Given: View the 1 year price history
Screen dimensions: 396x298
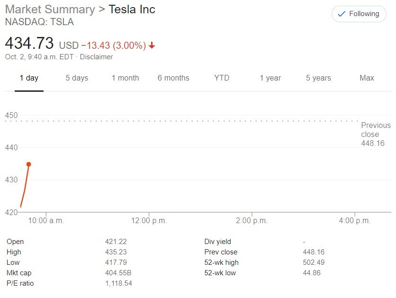Looking at the screenshot, I should [x=270, y=78].
